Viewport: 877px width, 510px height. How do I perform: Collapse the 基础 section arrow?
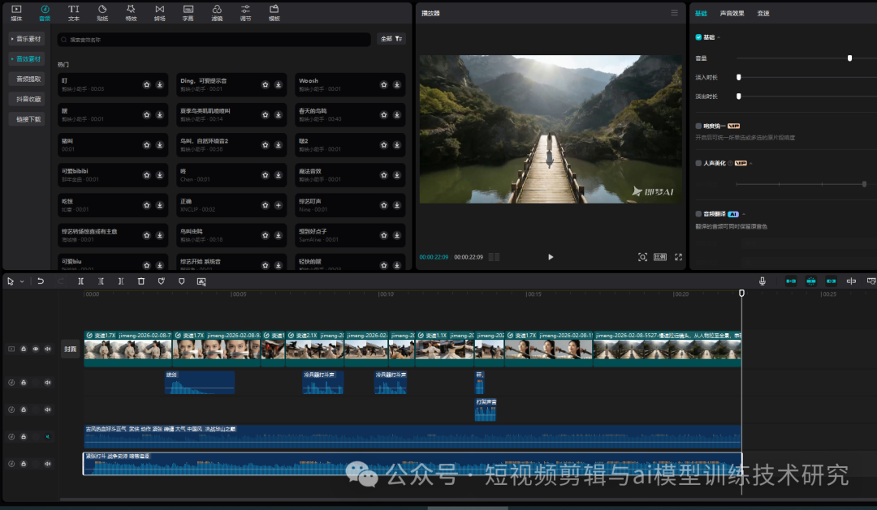719,37
